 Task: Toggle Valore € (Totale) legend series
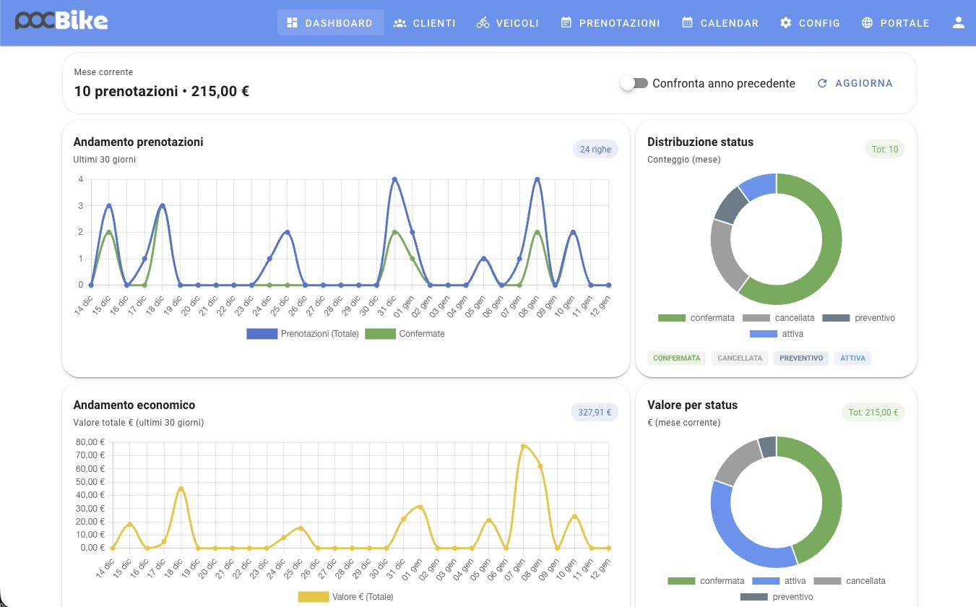click(346, 597)
